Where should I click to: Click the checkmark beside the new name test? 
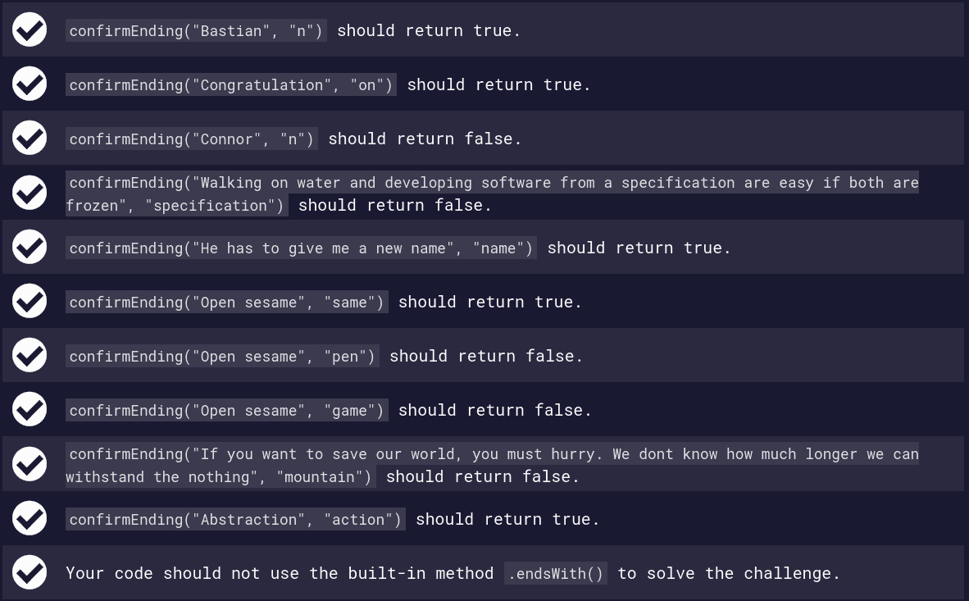[x=30, y=247]
